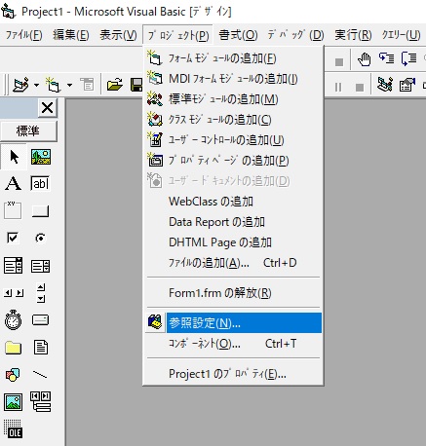Screen dimensions: 426x446
Task: Choose 標準モジュールの追加(M)
Action: [x=233, y=99]
